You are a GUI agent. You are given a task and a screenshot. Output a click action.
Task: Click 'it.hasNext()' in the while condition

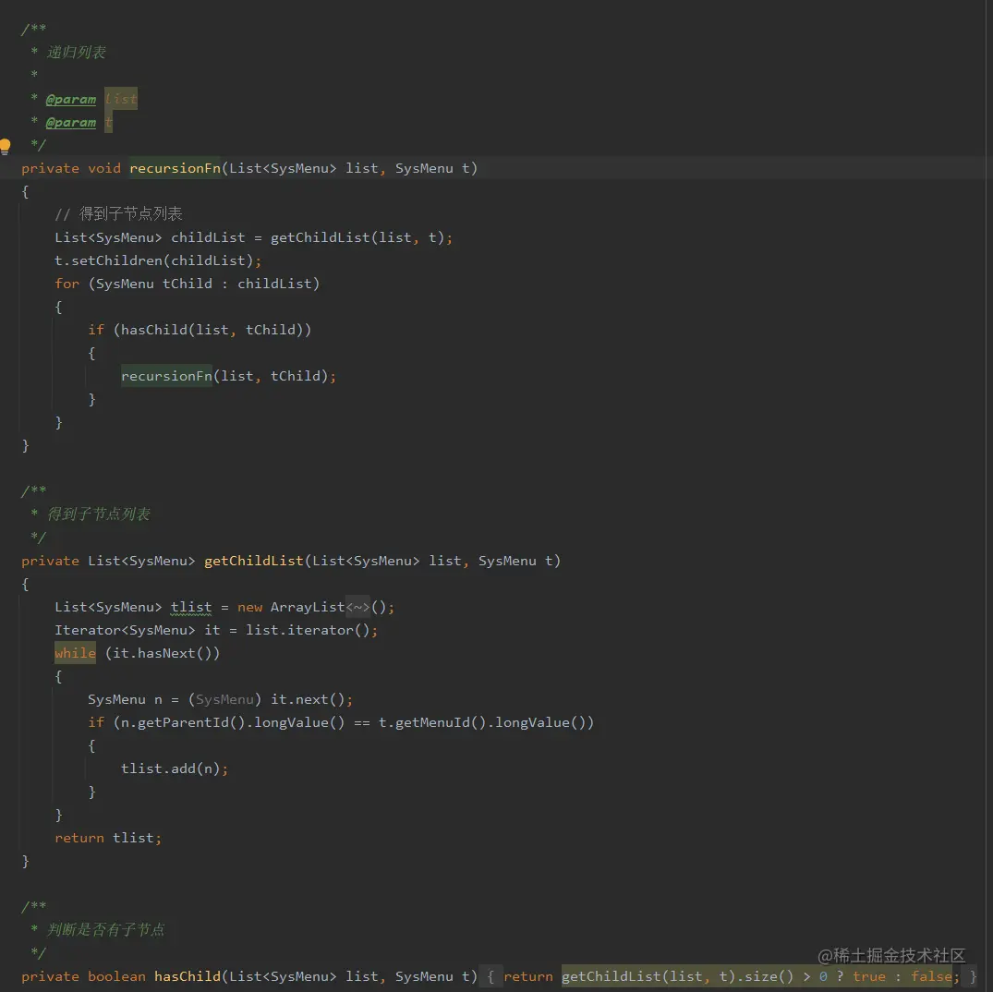click(x=163, y=653)
